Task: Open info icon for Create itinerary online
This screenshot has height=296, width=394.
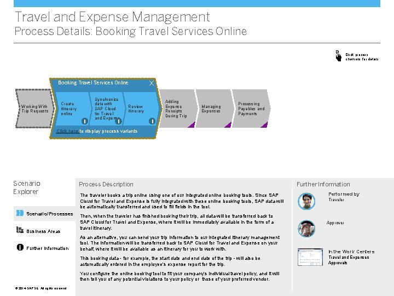Action: point(85,121)
